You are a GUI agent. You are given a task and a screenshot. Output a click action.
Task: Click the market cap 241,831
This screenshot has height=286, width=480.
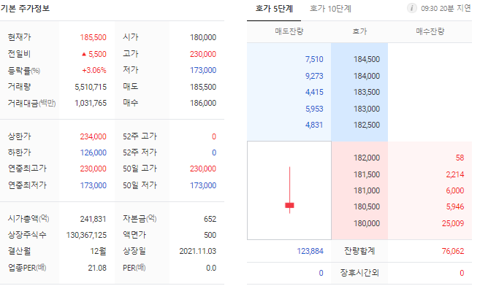pos(93,219)
